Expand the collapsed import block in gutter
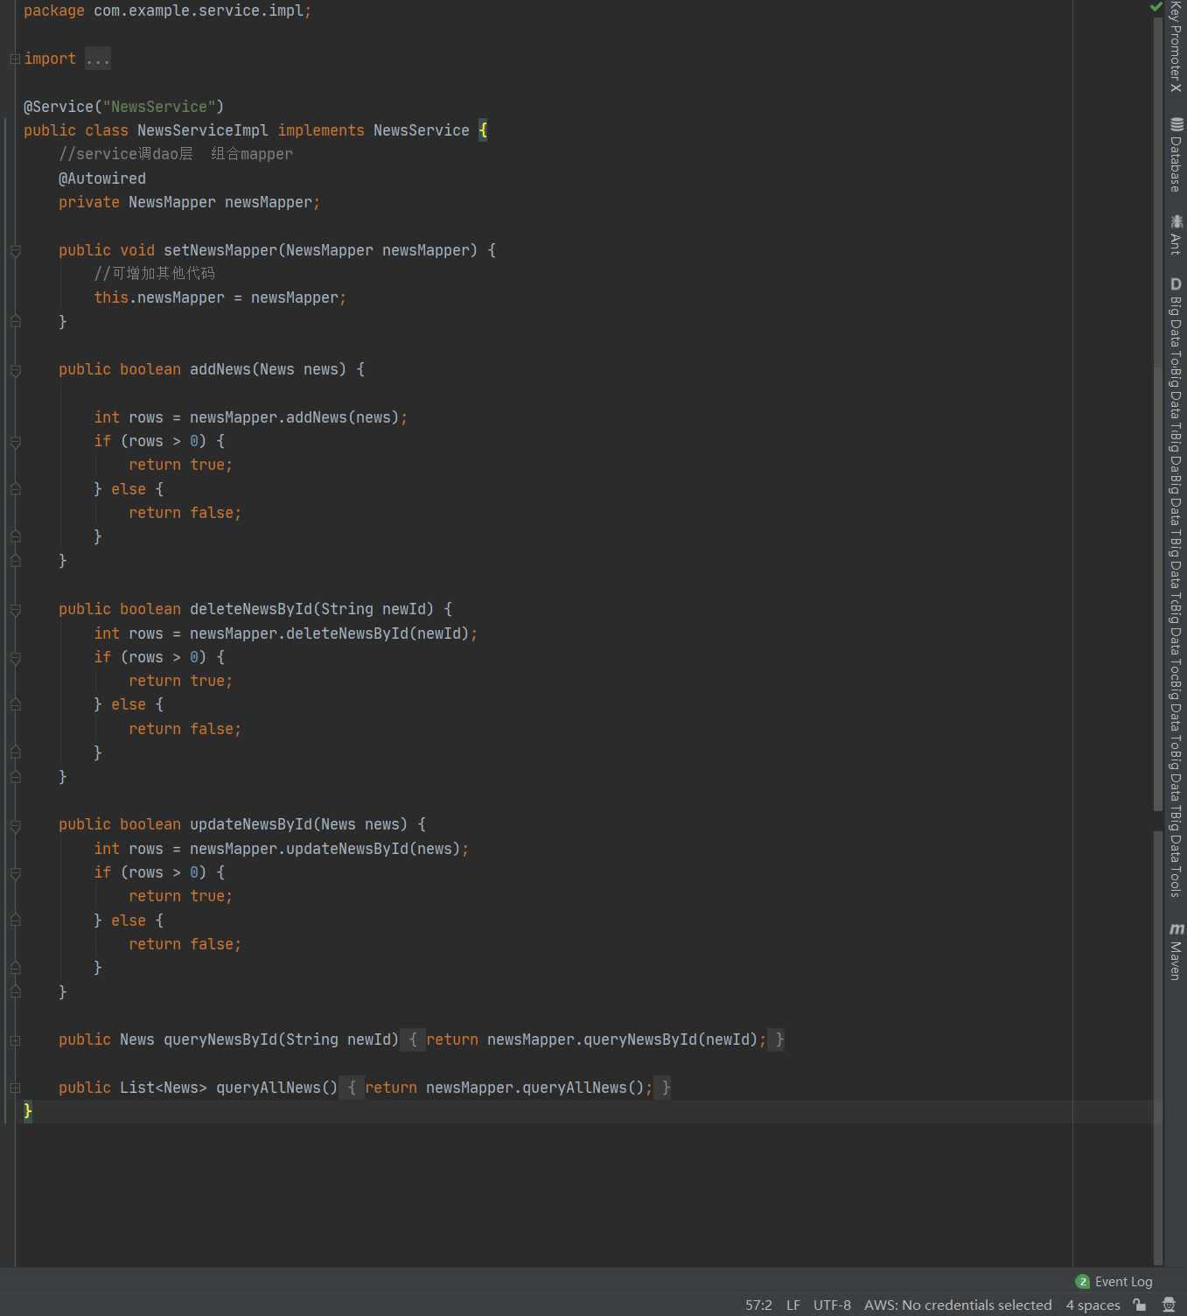 15,59
